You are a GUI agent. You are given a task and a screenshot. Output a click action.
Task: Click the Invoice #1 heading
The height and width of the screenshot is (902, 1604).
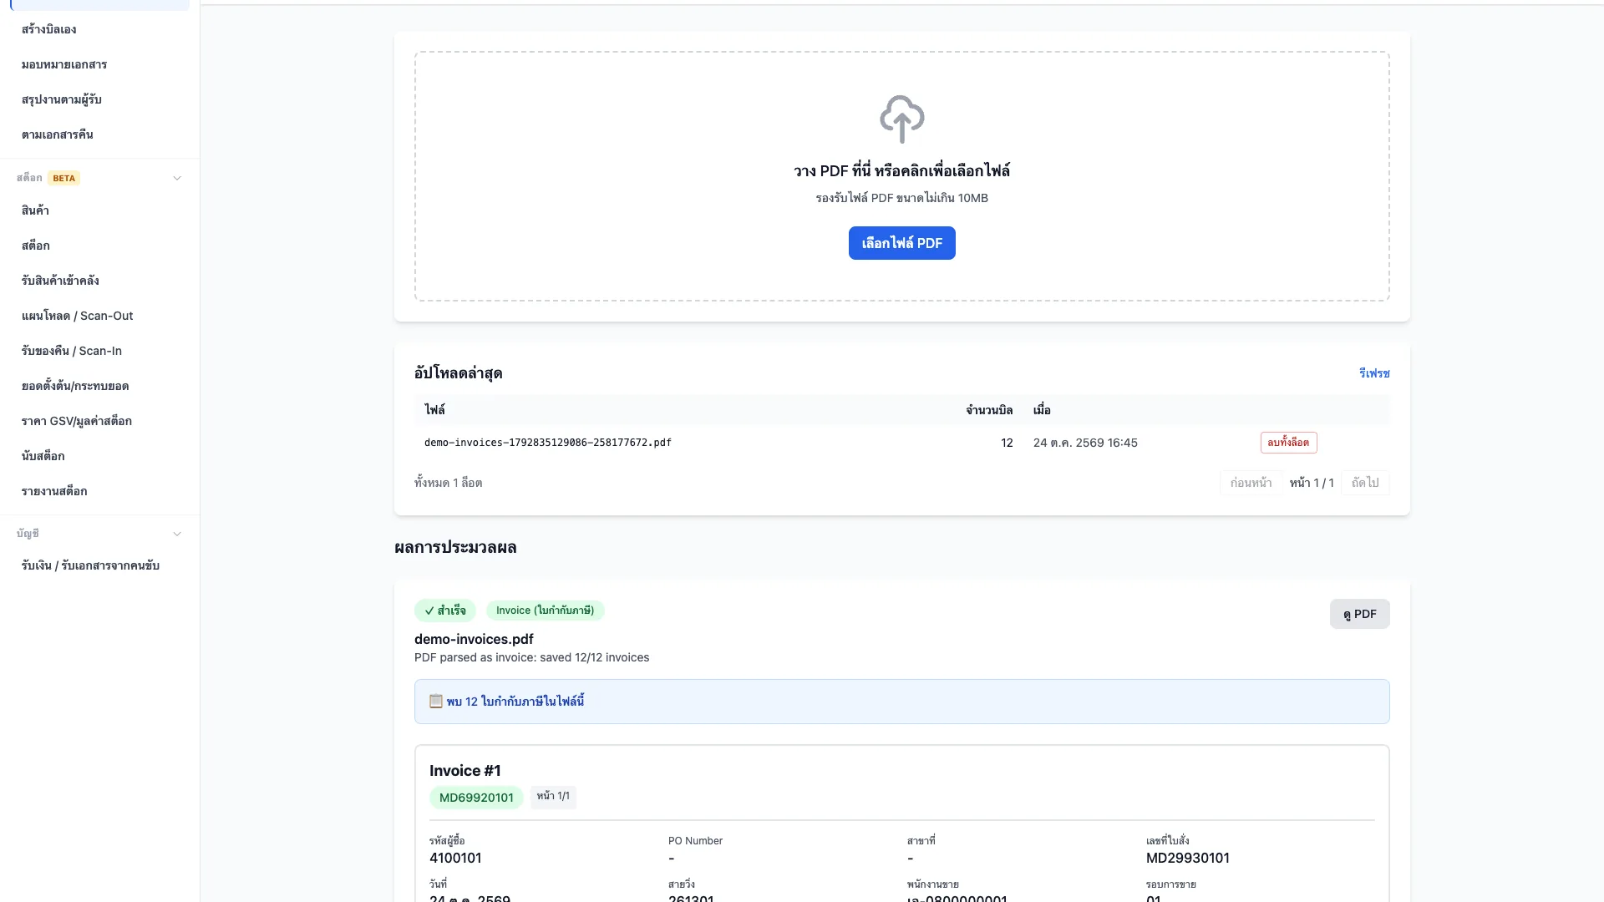pos(465,771)
